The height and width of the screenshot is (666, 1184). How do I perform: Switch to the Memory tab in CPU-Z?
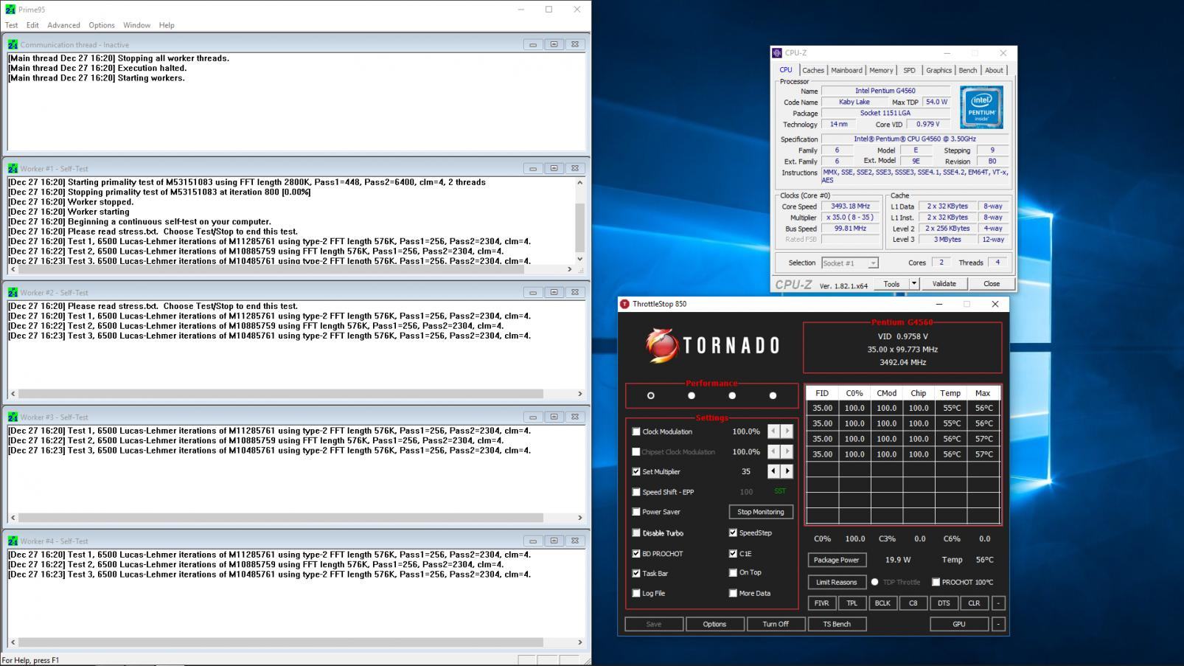coord(881,70)
